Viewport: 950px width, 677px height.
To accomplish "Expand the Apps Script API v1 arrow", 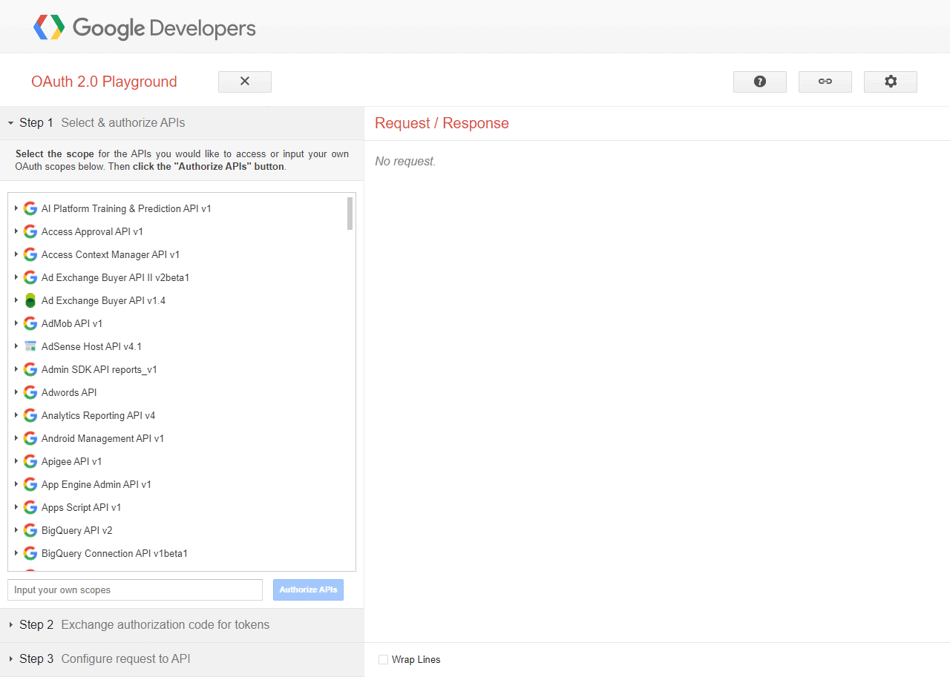I will click(x=16, y=507).
